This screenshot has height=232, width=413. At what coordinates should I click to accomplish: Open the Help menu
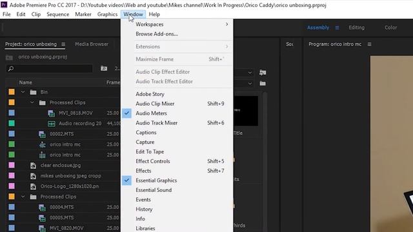(x=154, y=14)
